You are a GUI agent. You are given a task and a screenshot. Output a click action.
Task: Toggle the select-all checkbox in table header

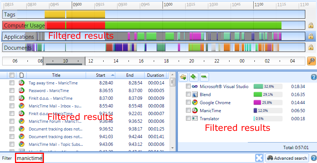(12, 75)
